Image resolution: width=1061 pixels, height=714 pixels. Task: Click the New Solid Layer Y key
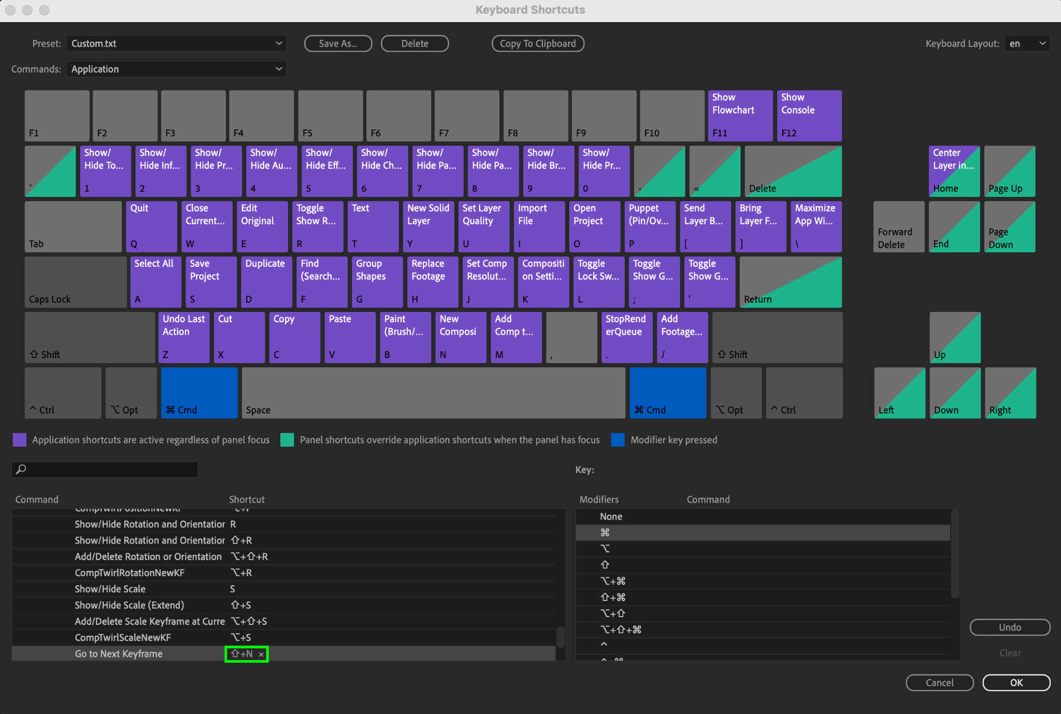[x=427, y=226]
